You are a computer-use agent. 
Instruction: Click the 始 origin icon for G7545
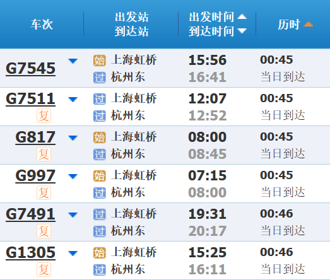[99, 61]
